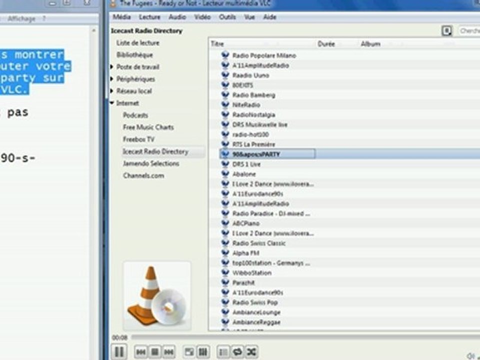The width and height of the screenshot is (480, 360).
Task: Skip to the next track button
Action: (x=168, y=351)
